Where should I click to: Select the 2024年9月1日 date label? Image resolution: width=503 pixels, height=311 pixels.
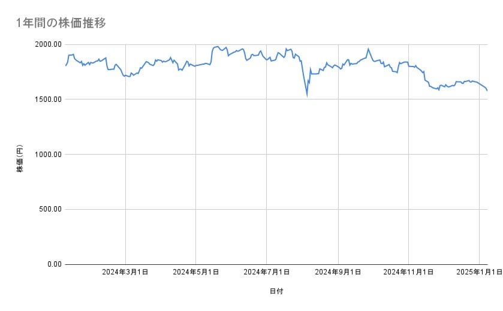[x=338, y=273]
